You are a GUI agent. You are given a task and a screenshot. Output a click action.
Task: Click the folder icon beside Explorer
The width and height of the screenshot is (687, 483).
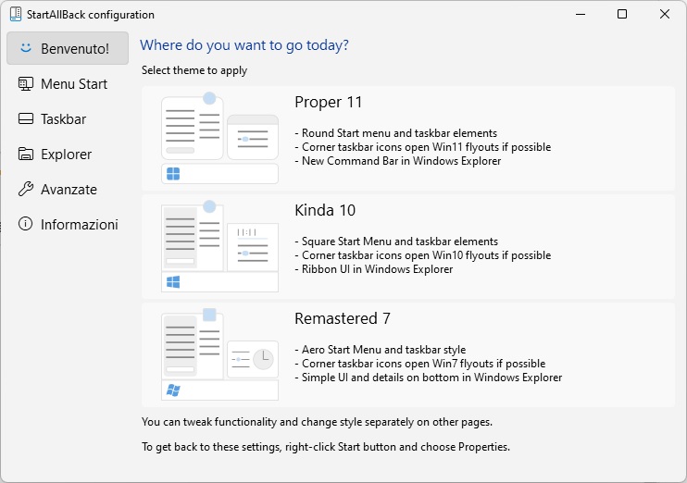point(26,154)
